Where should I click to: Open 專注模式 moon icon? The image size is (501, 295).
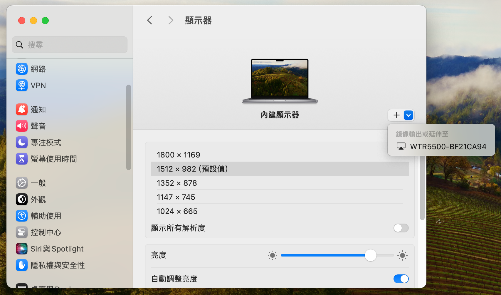point(22,143)
